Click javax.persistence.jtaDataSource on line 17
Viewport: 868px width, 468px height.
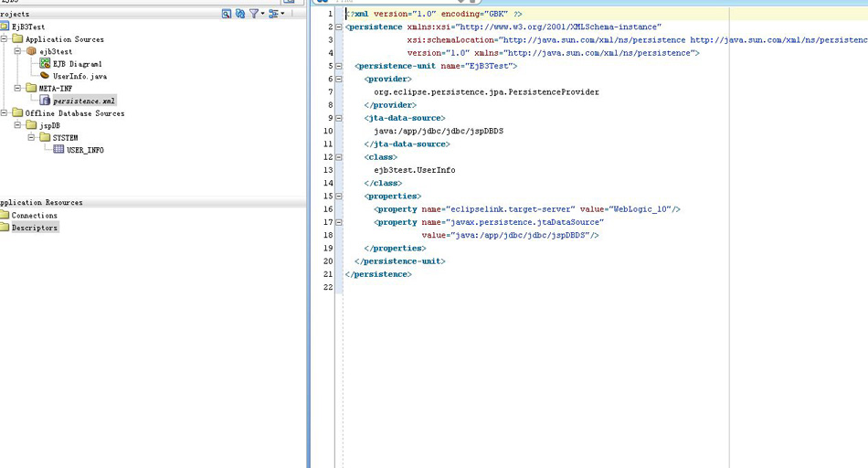click(x=524, y=222)
